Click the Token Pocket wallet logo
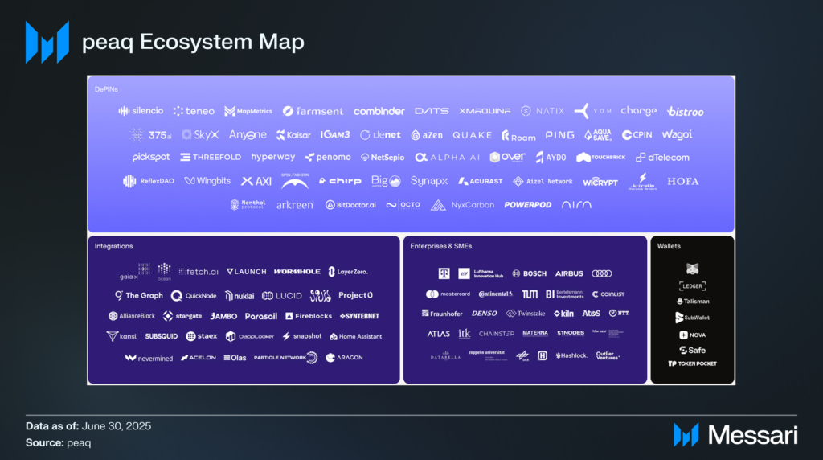This screenshot has width=823, height=460. 692,363
